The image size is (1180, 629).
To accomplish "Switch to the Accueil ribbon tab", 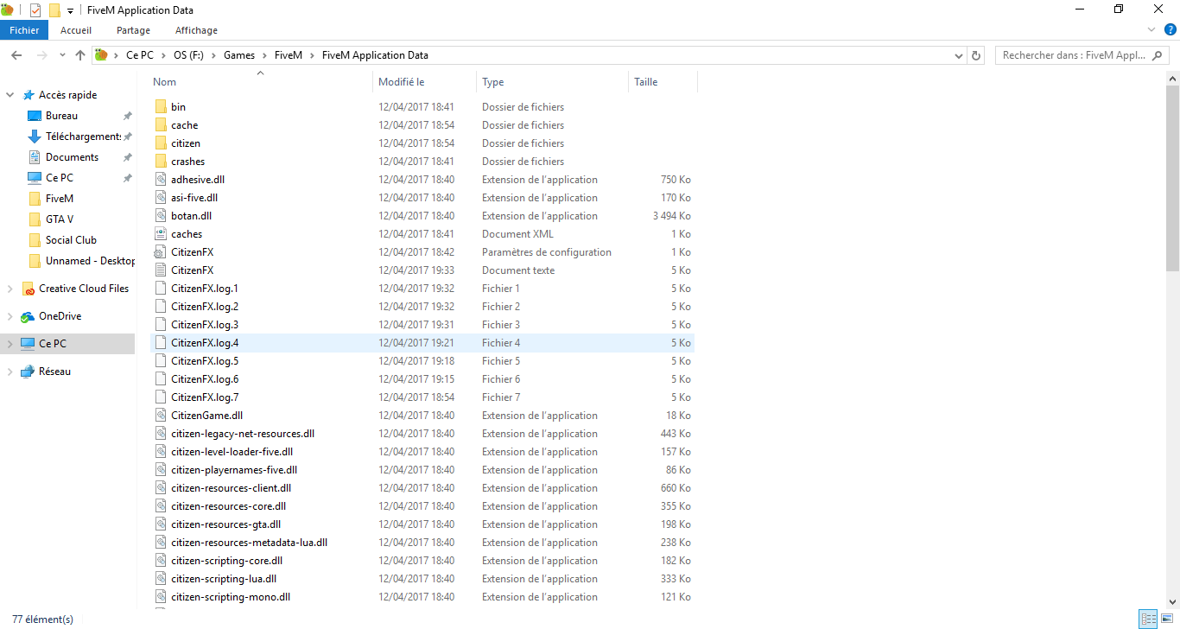I will coord(76,30).
